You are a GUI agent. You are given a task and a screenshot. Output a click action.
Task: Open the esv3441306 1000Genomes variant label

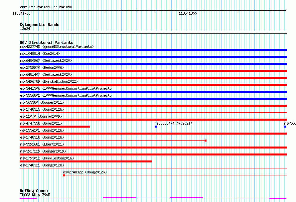point(66,88)
